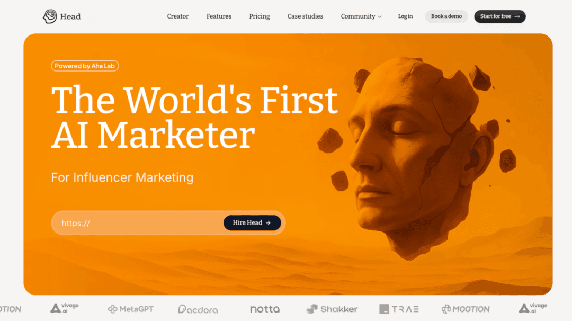Click the Book a demo button

[x=446, y=16]
